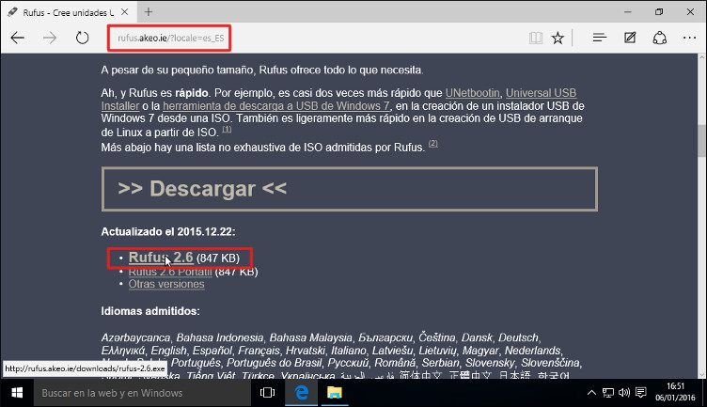Screen dimensions: 707x407
Task: Refresh the Rufus page
Action: 82,38
